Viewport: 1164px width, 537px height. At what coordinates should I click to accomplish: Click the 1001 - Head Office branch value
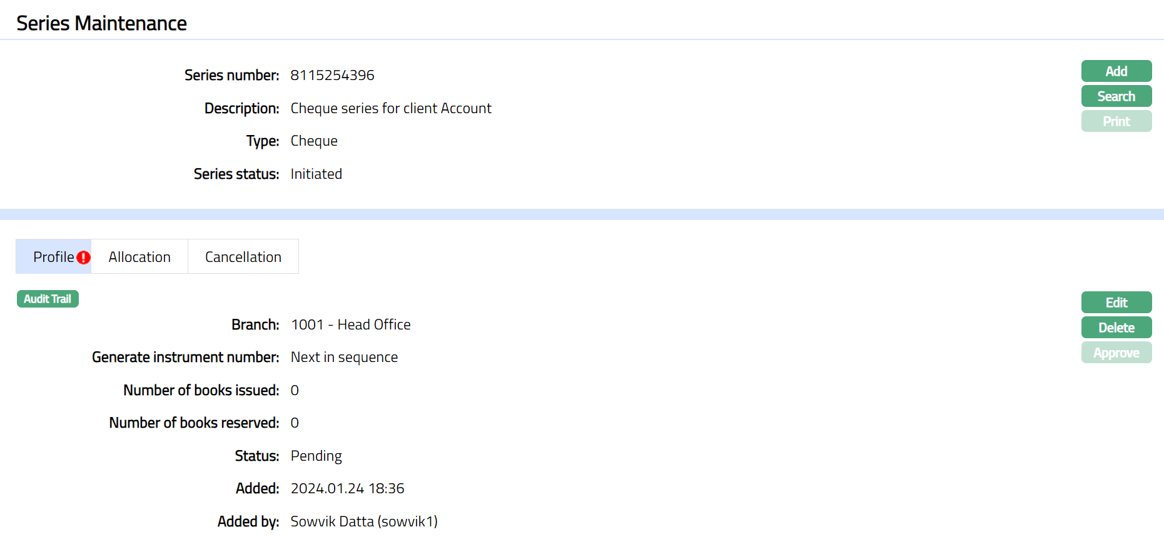tap(350, 324)
